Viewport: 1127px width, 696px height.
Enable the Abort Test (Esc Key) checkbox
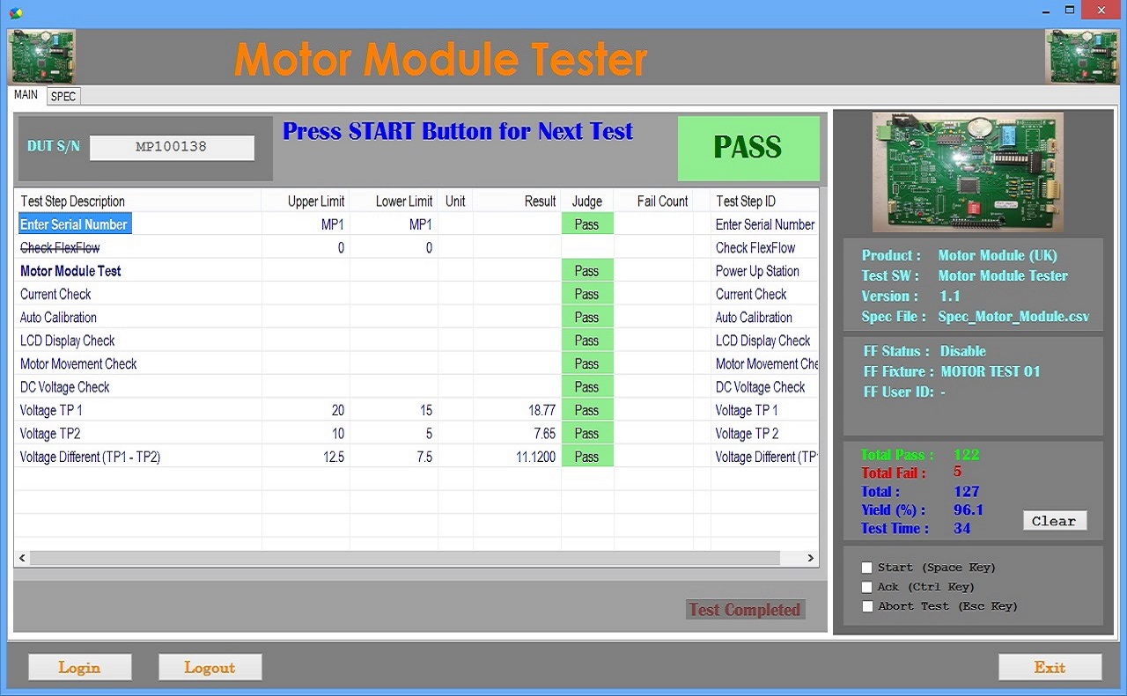[867, 606]
